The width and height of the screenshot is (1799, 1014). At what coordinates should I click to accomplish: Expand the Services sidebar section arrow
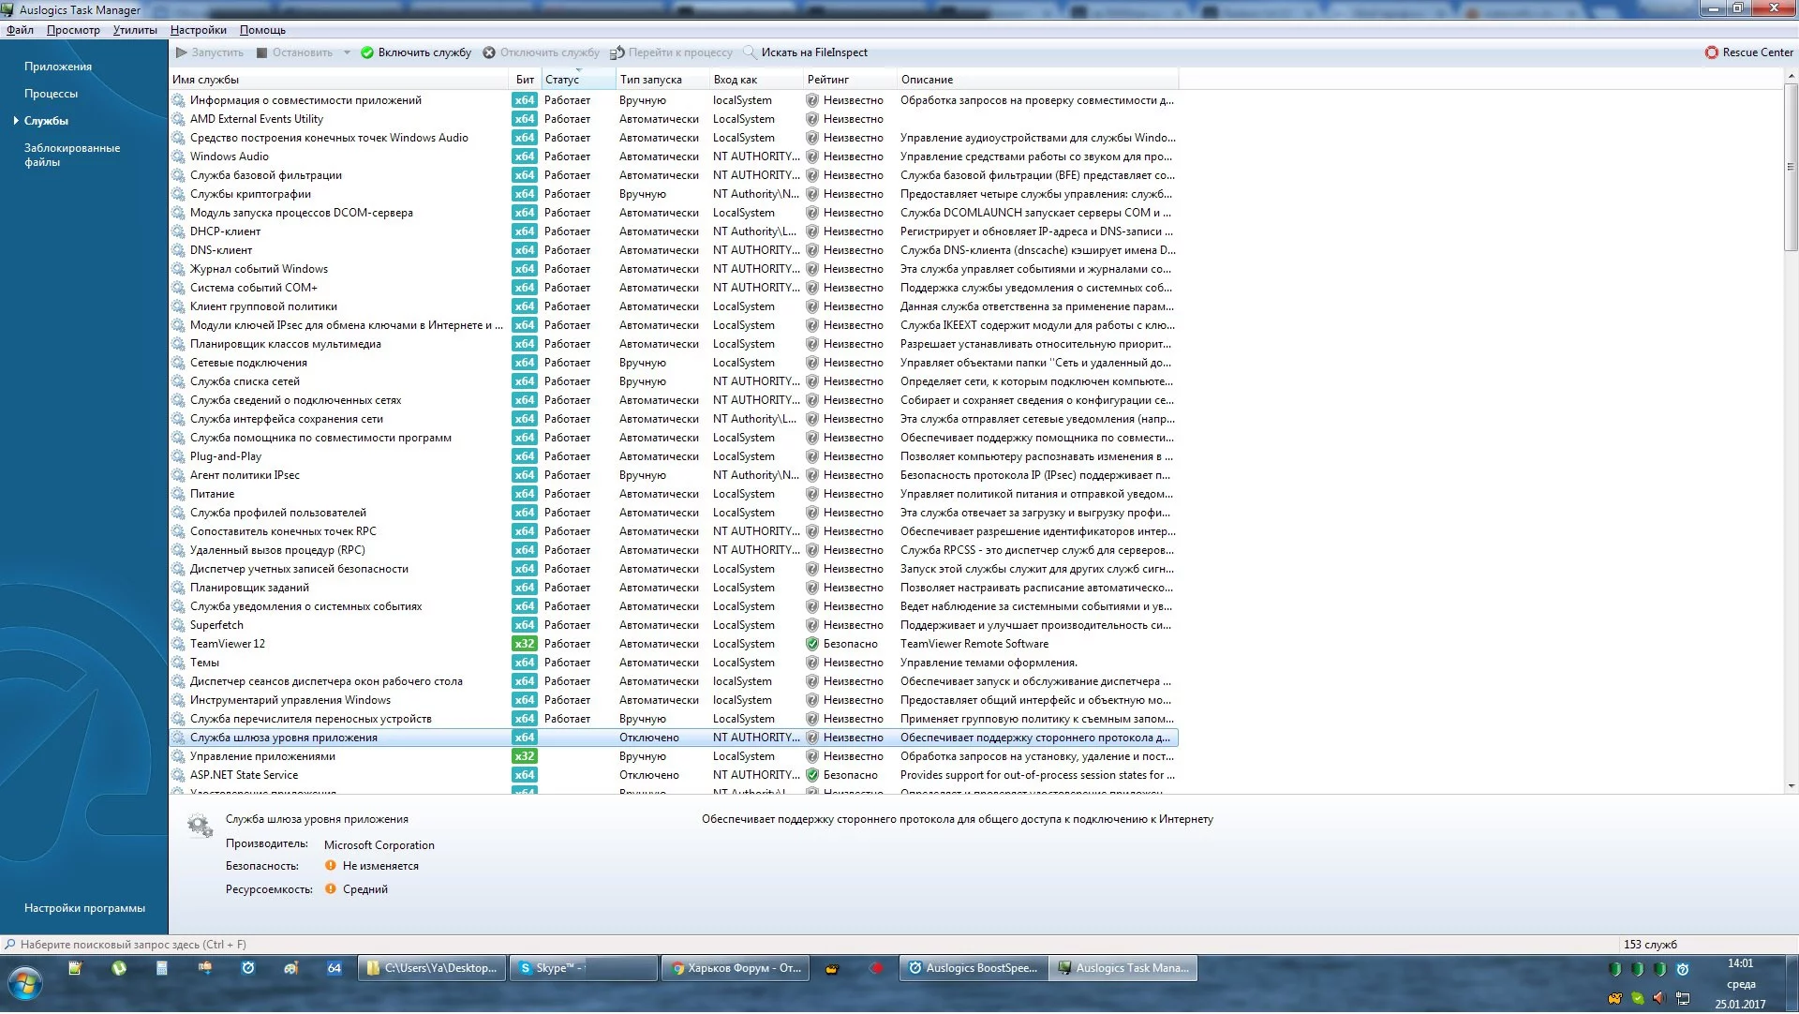[16, 121]
